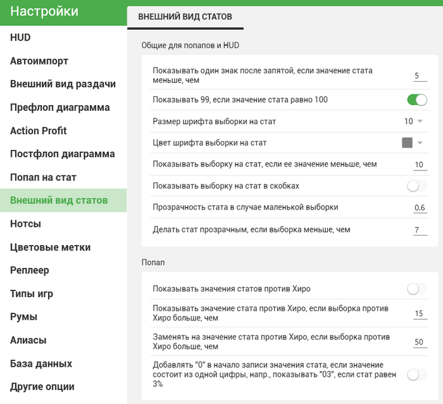Click Общие для попапов и HUD heading
The height and width of the screenshot is (404, 443).
190,45
